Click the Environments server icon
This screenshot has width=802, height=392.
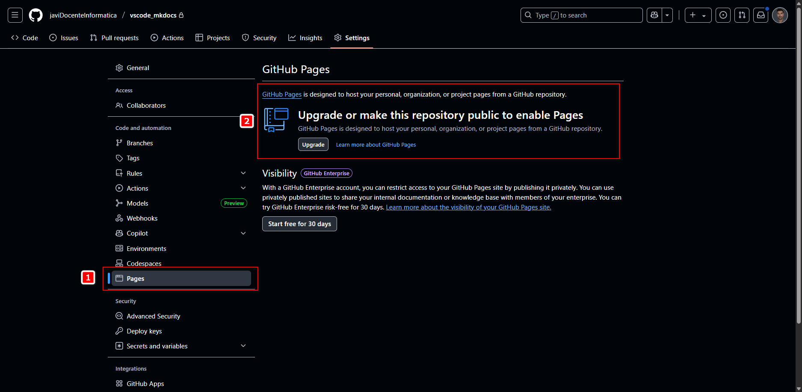click(x=119, y=249)
